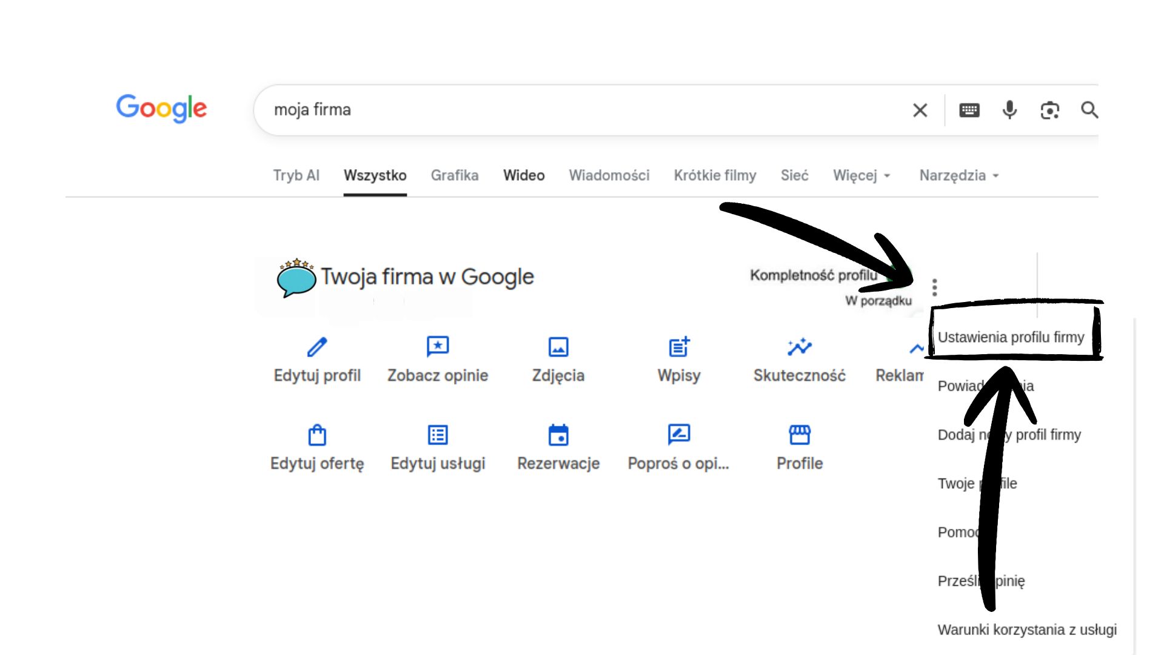This screenshot has height=655, width=1164.
Task: Switch to Krótkie filmy tab
Action: click(x=715, y=175)
